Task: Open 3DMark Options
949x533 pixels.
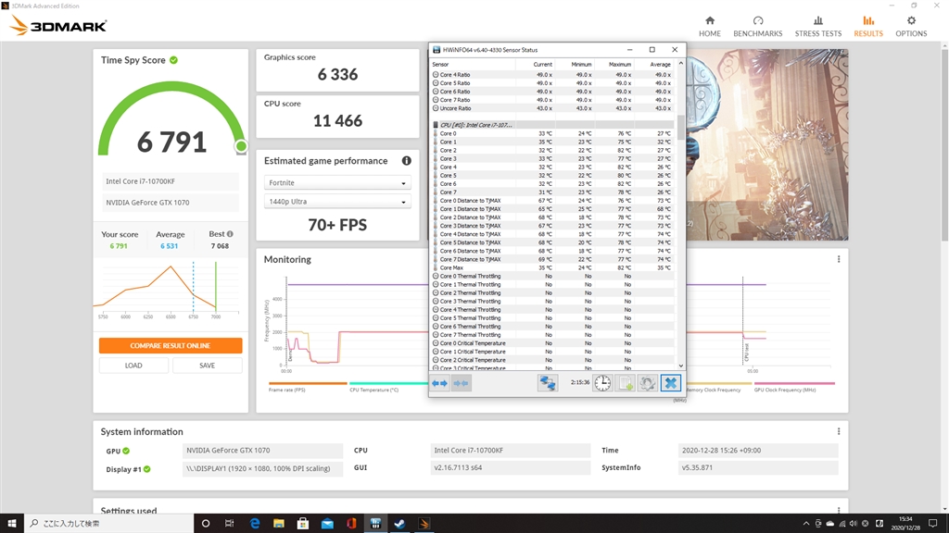Action: pos(911,25)
